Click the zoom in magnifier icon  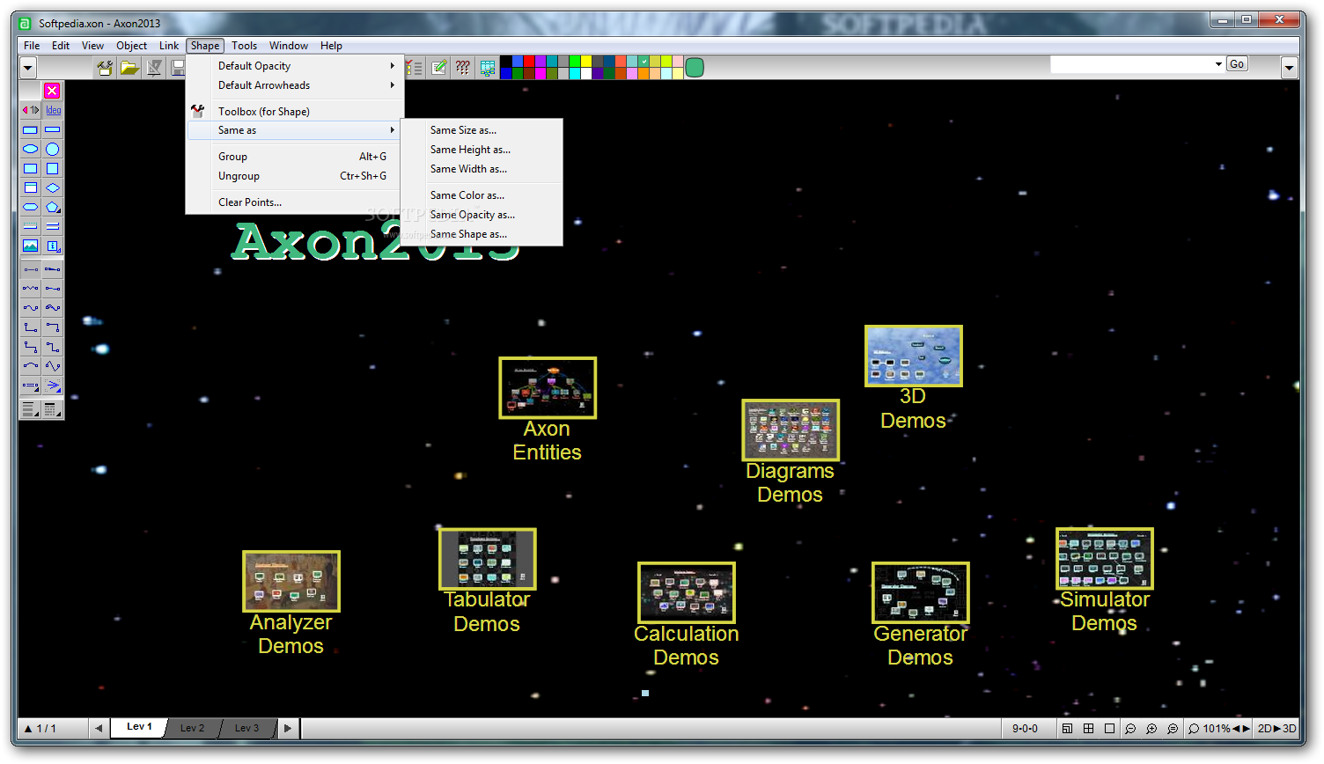[x=1151, y=728]
